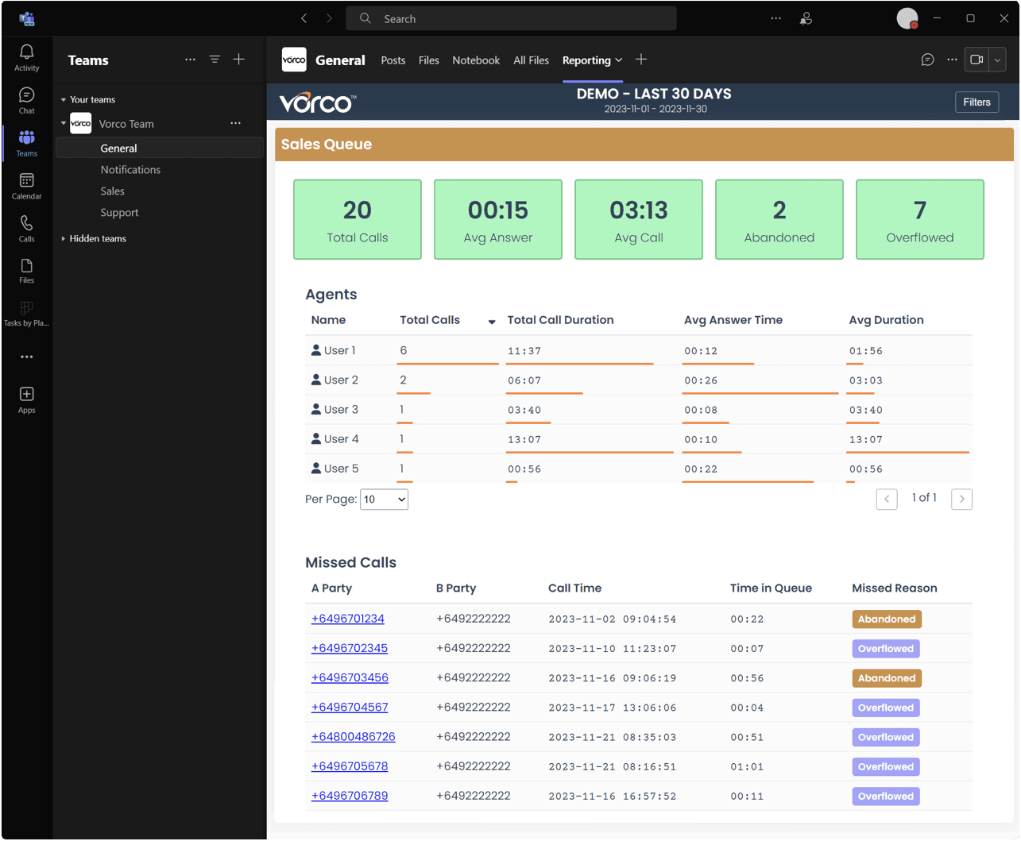This screenshot has width=1021, height=841.
Task: Open link +6496702345
Action: click(350, 648)
